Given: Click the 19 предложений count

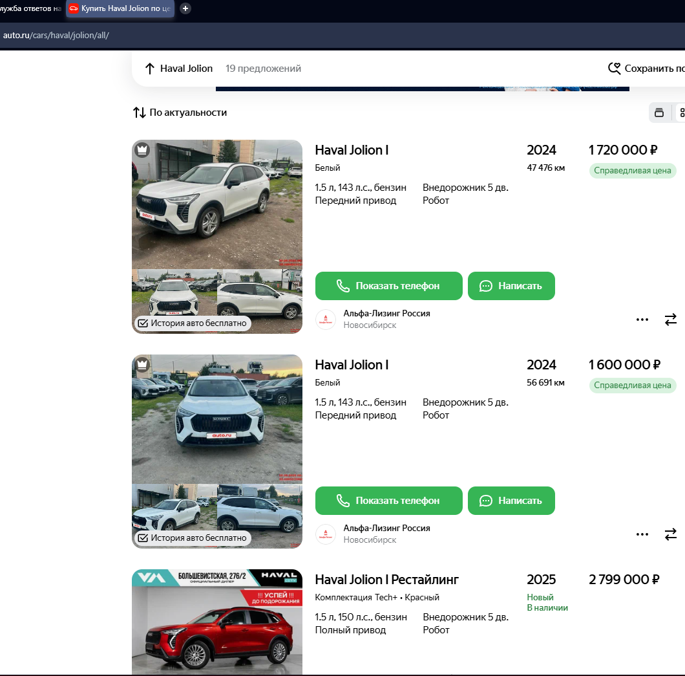Looking at the screenshot, I should pyautogui.click(x=263, y=69).
